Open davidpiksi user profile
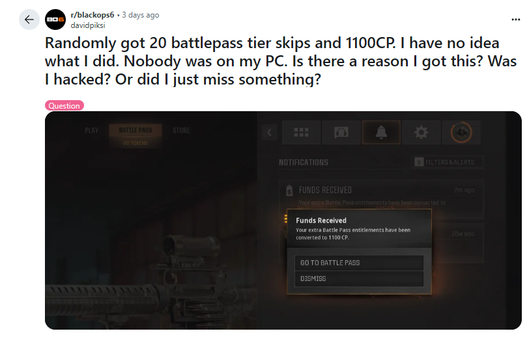527x342 pixels. point(88,25)
